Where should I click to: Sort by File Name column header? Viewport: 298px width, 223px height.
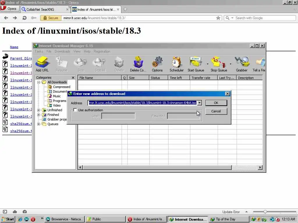(100, 78)
